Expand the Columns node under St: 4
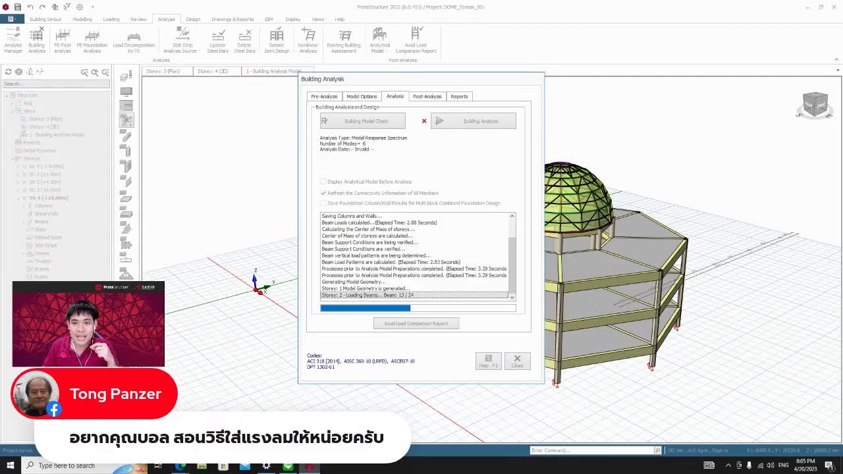843x474 pixels. point(24,206)
